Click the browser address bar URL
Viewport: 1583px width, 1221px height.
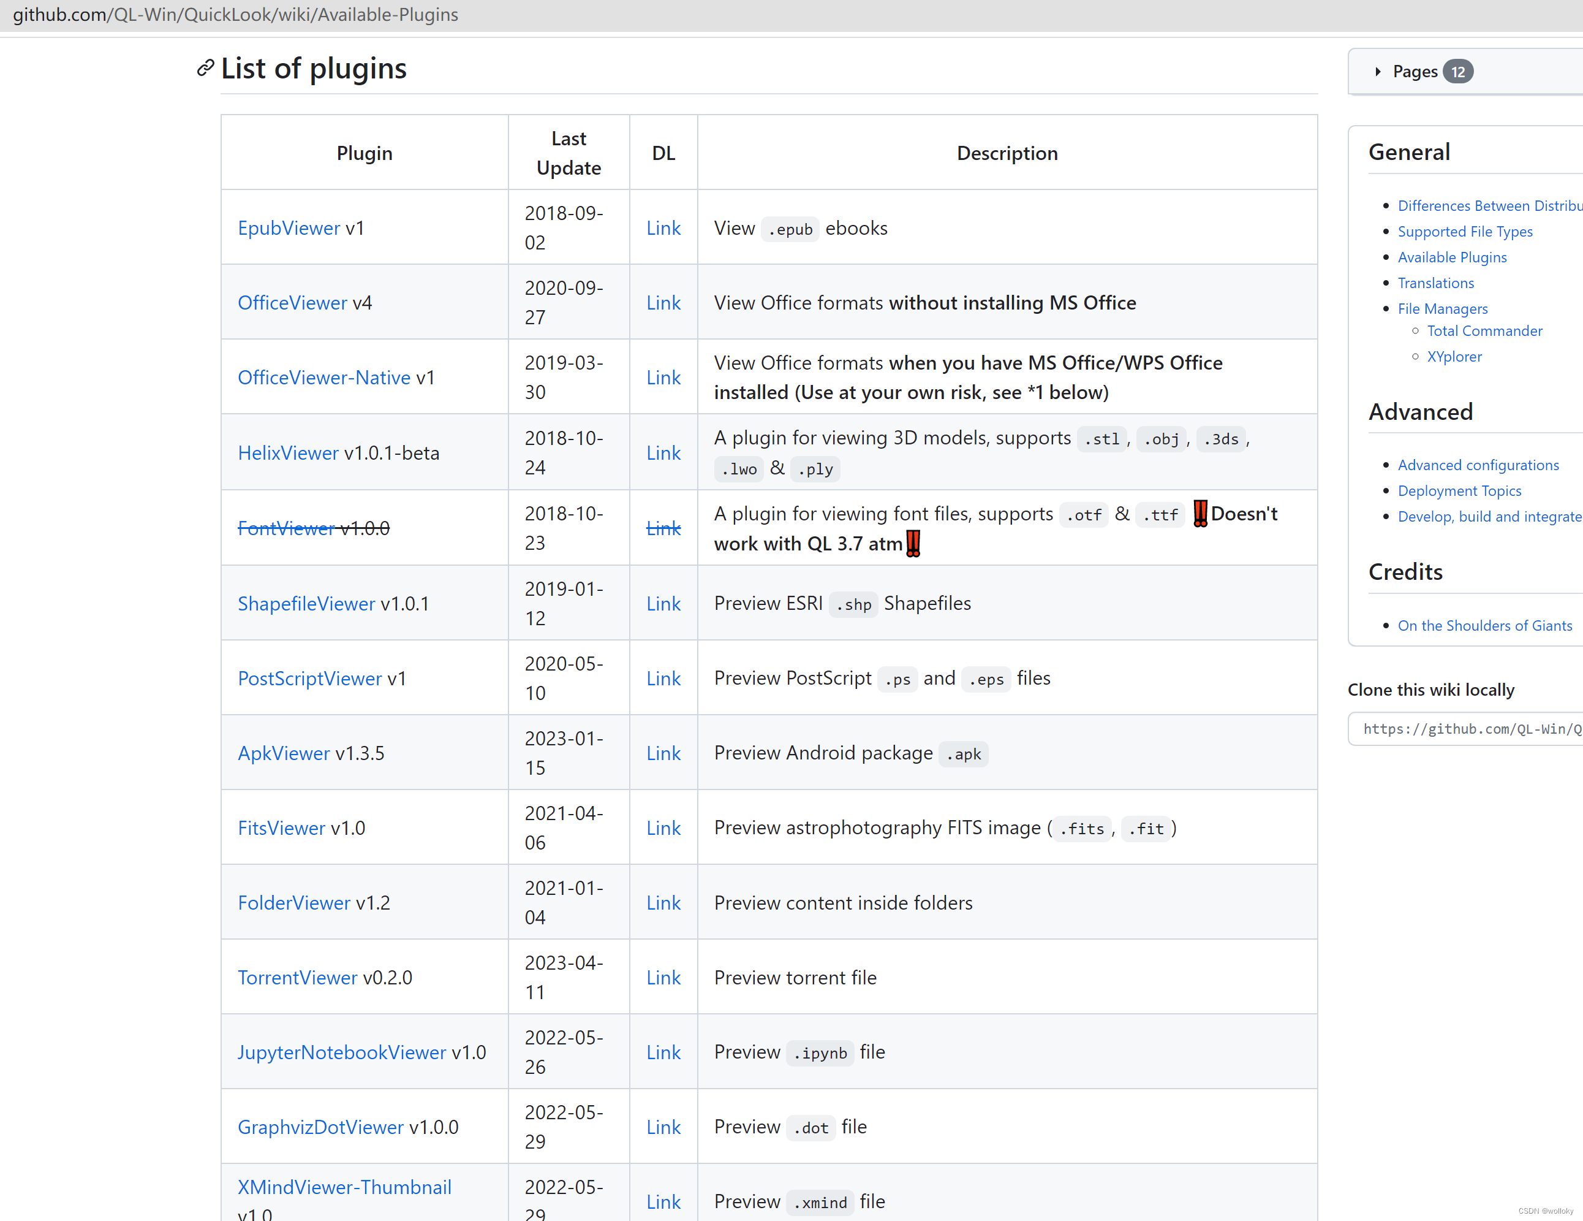coord(236,15)
